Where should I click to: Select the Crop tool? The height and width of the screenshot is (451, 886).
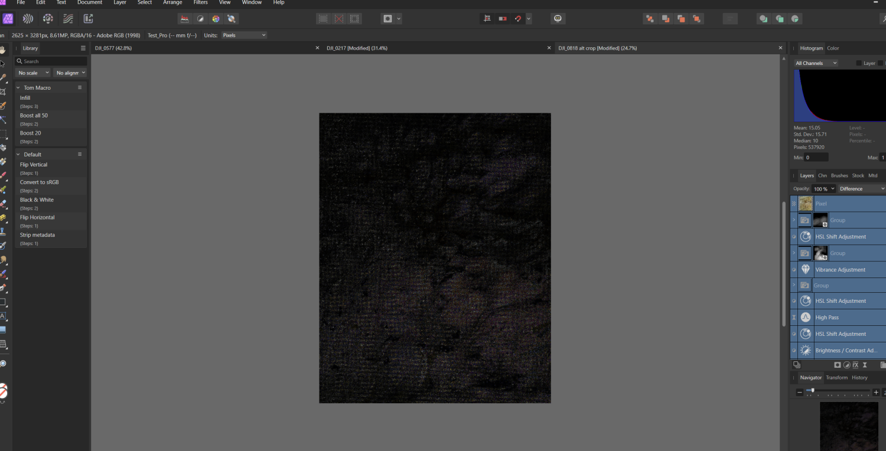coord(3,91)
